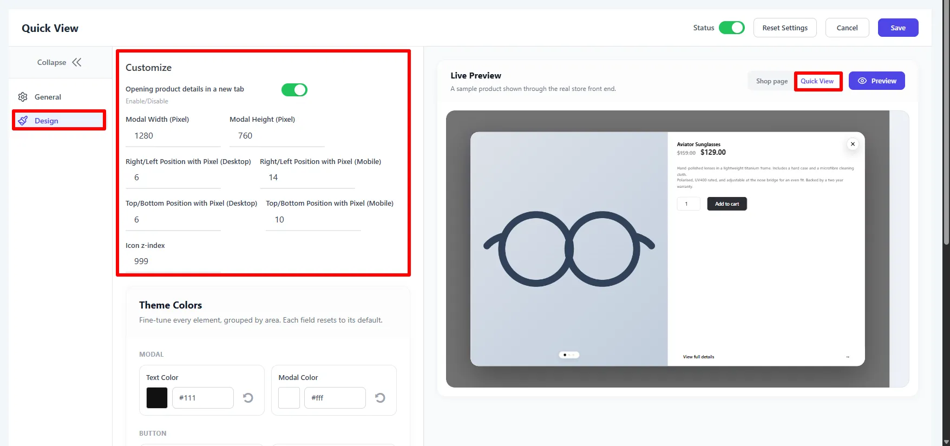Click the Add to cart button in preview
950x446 pixels.
click(727, 204)
